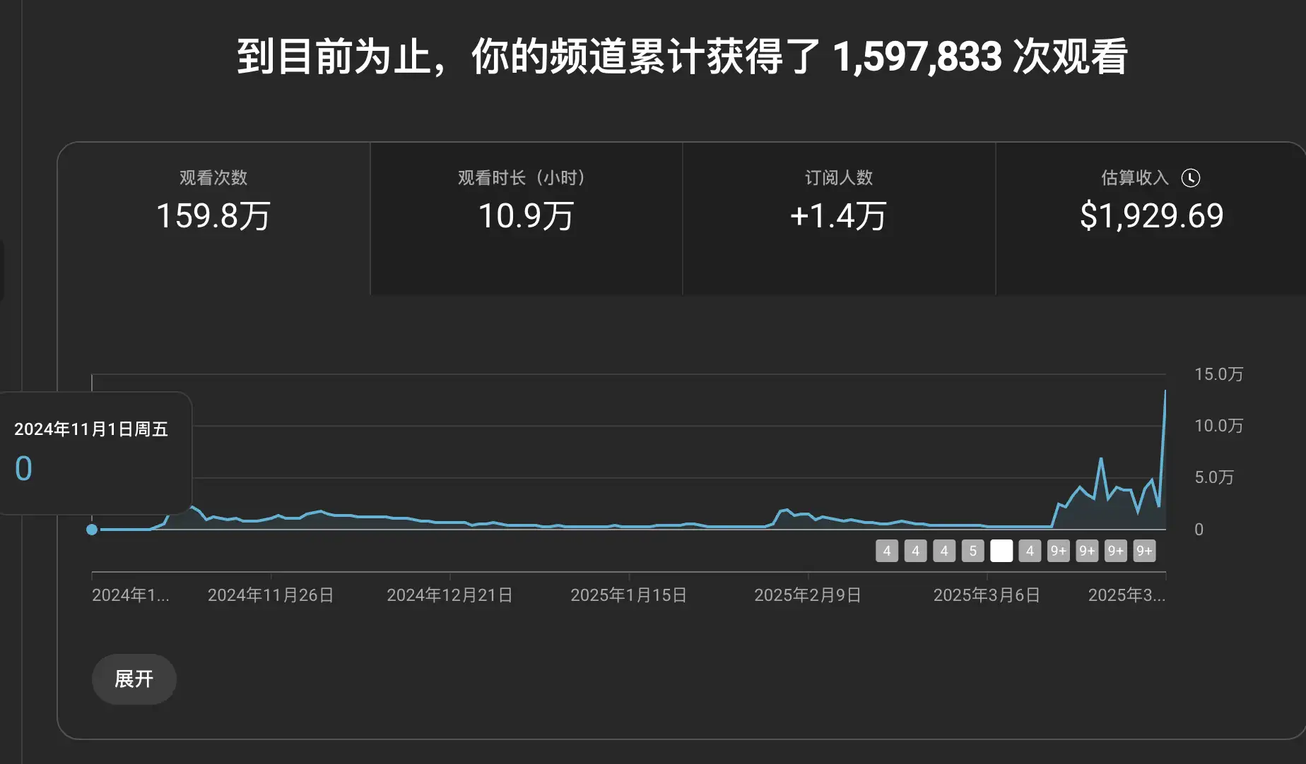Open the second 9+ marker from the left
The height and width of the screenshot is (764, 1306).
pos(1087,551)
